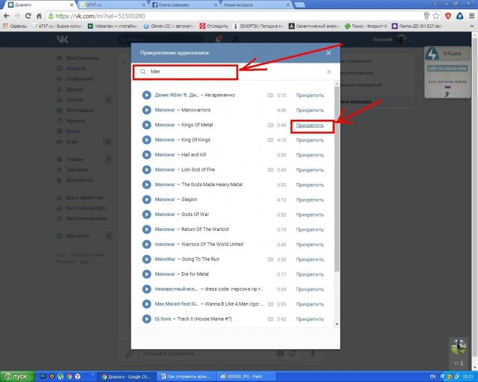Play Manowar – King Of Kings track

(147, 140)
